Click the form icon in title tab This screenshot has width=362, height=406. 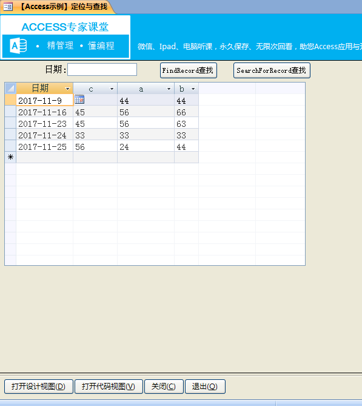(x=8, y=7)
